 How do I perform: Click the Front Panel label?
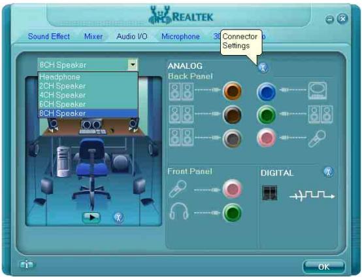click(x=189, y=172)
